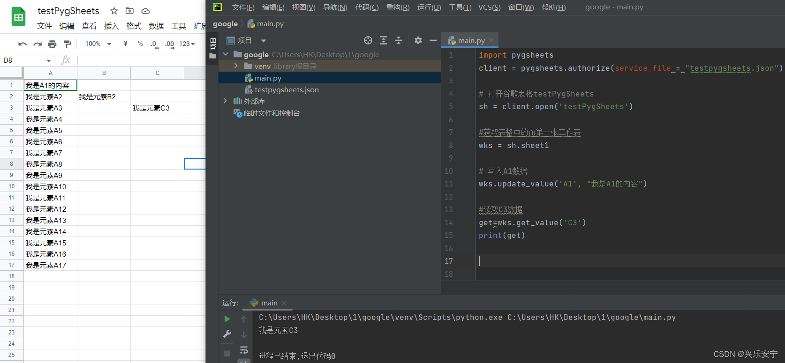Stop the running process button

[x=227, y=354]
